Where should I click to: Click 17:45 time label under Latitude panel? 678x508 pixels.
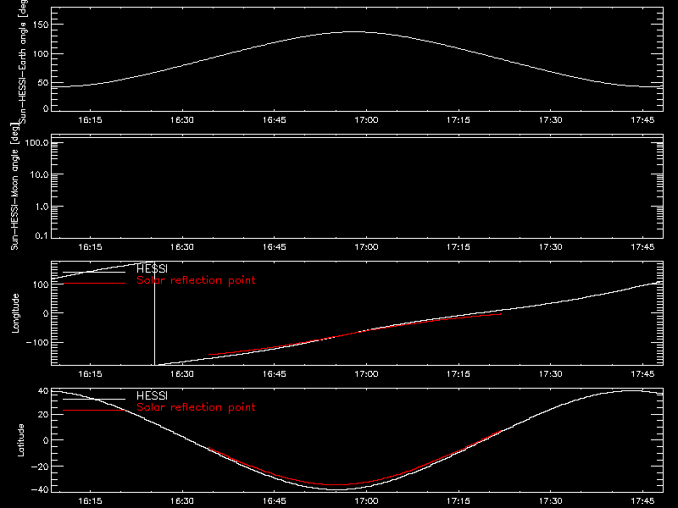(x=642, y=501)
